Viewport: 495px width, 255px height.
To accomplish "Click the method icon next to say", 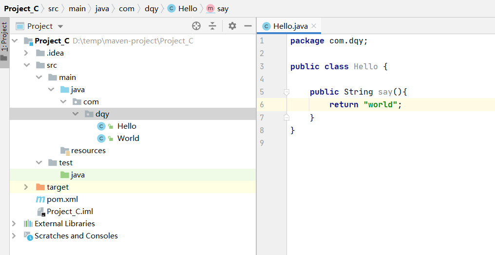I will click(210, 8).
